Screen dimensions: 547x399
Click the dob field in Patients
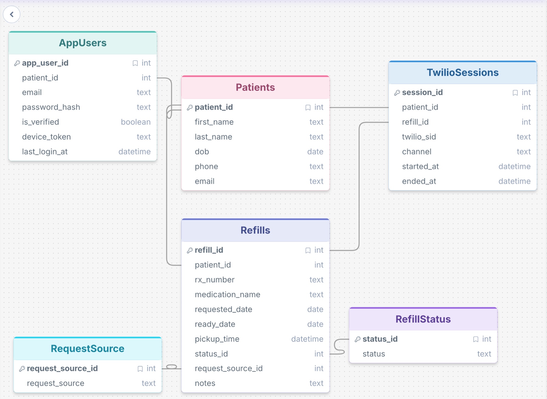point(255,152)
